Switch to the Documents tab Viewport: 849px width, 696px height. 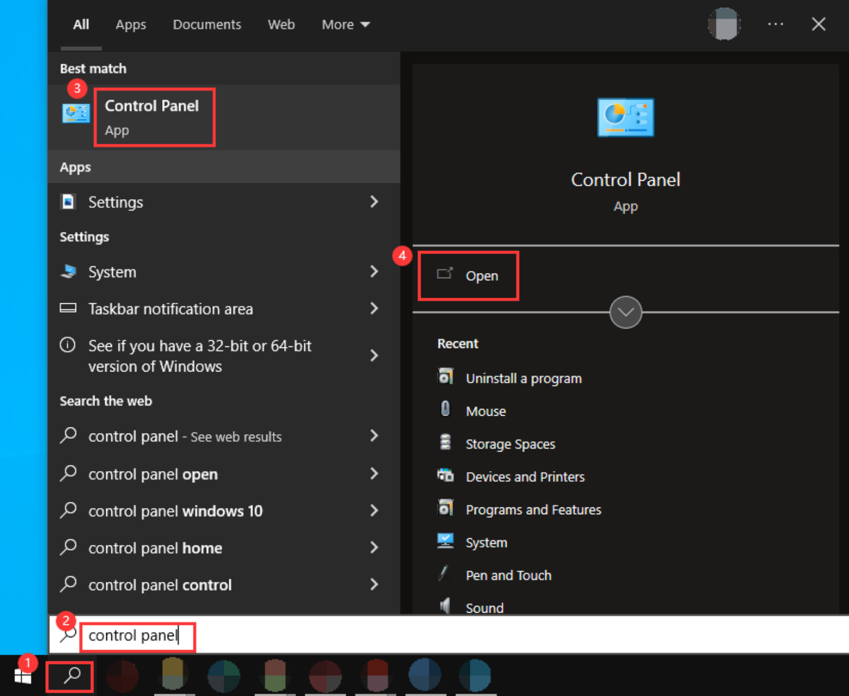pos(207,25)
